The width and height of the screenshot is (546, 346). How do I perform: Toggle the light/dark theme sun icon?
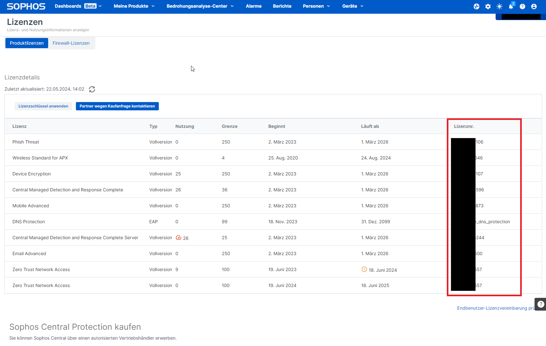[499, 6]
